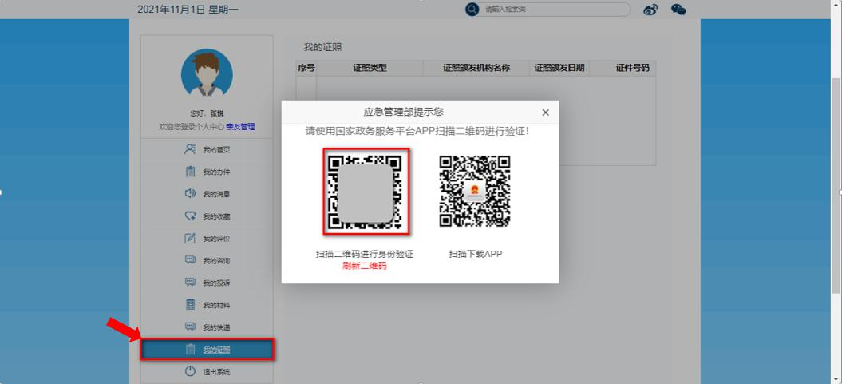Click 我的投诉 chat bubble icon
Screen dimensions: 842x384
tap(190, 282)
